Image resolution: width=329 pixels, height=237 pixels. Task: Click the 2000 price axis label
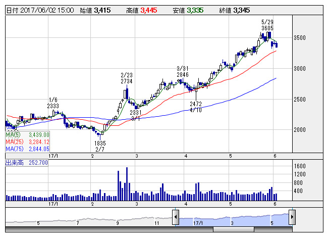tap(300, 130)
